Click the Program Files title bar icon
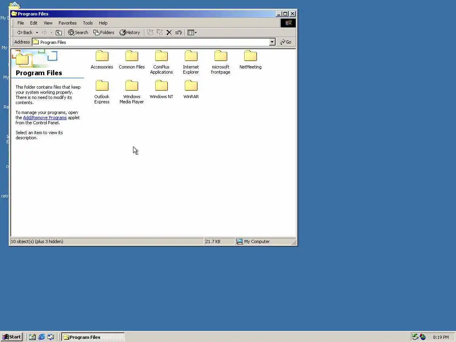 pos(14,14)
